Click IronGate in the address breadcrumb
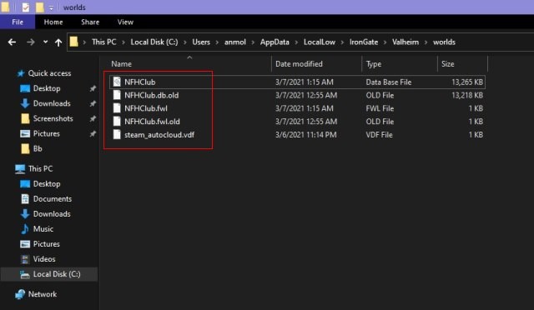Image resolution: width=534 pixels, height=310 pixels. pyautogui.click(x=364, y=42)
